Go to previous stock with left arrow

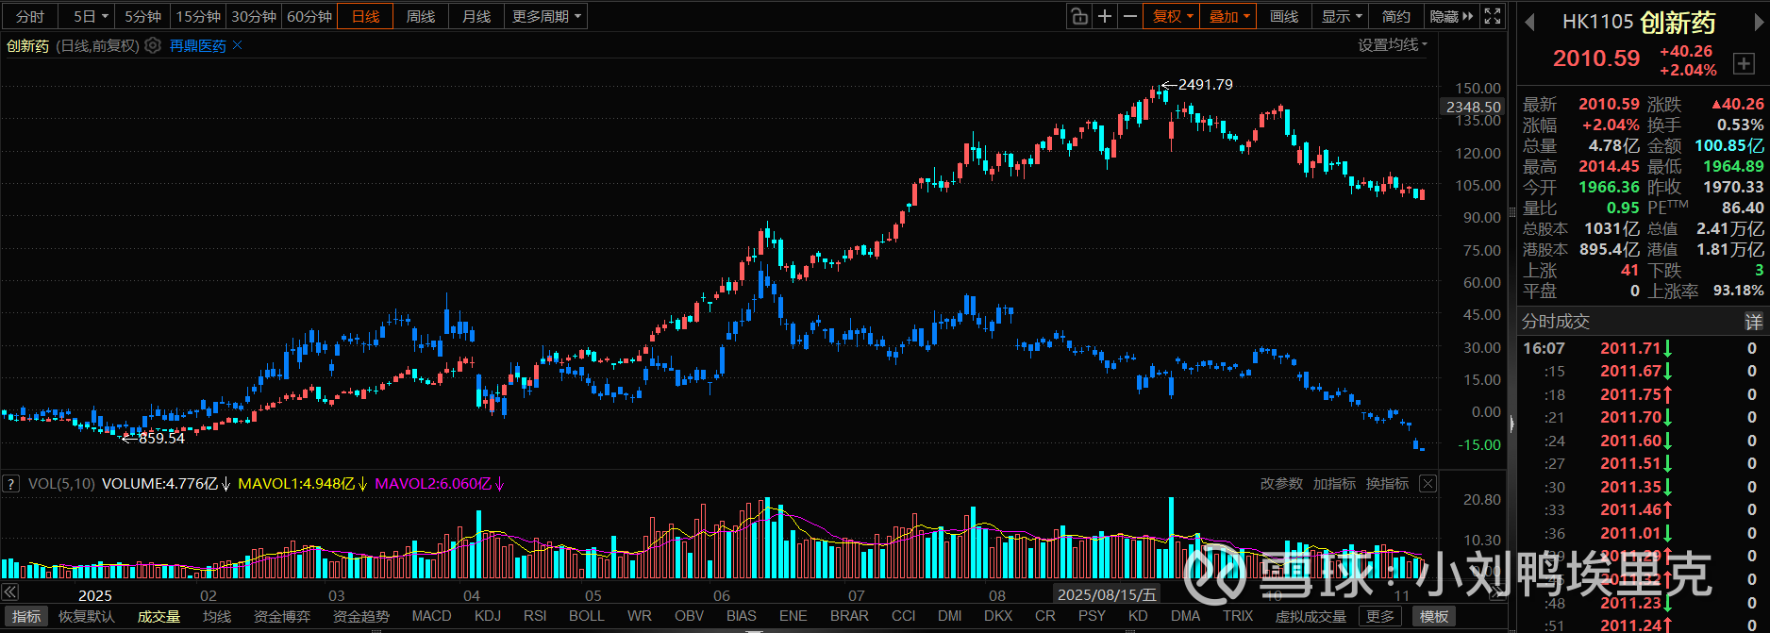[1530, 23]
